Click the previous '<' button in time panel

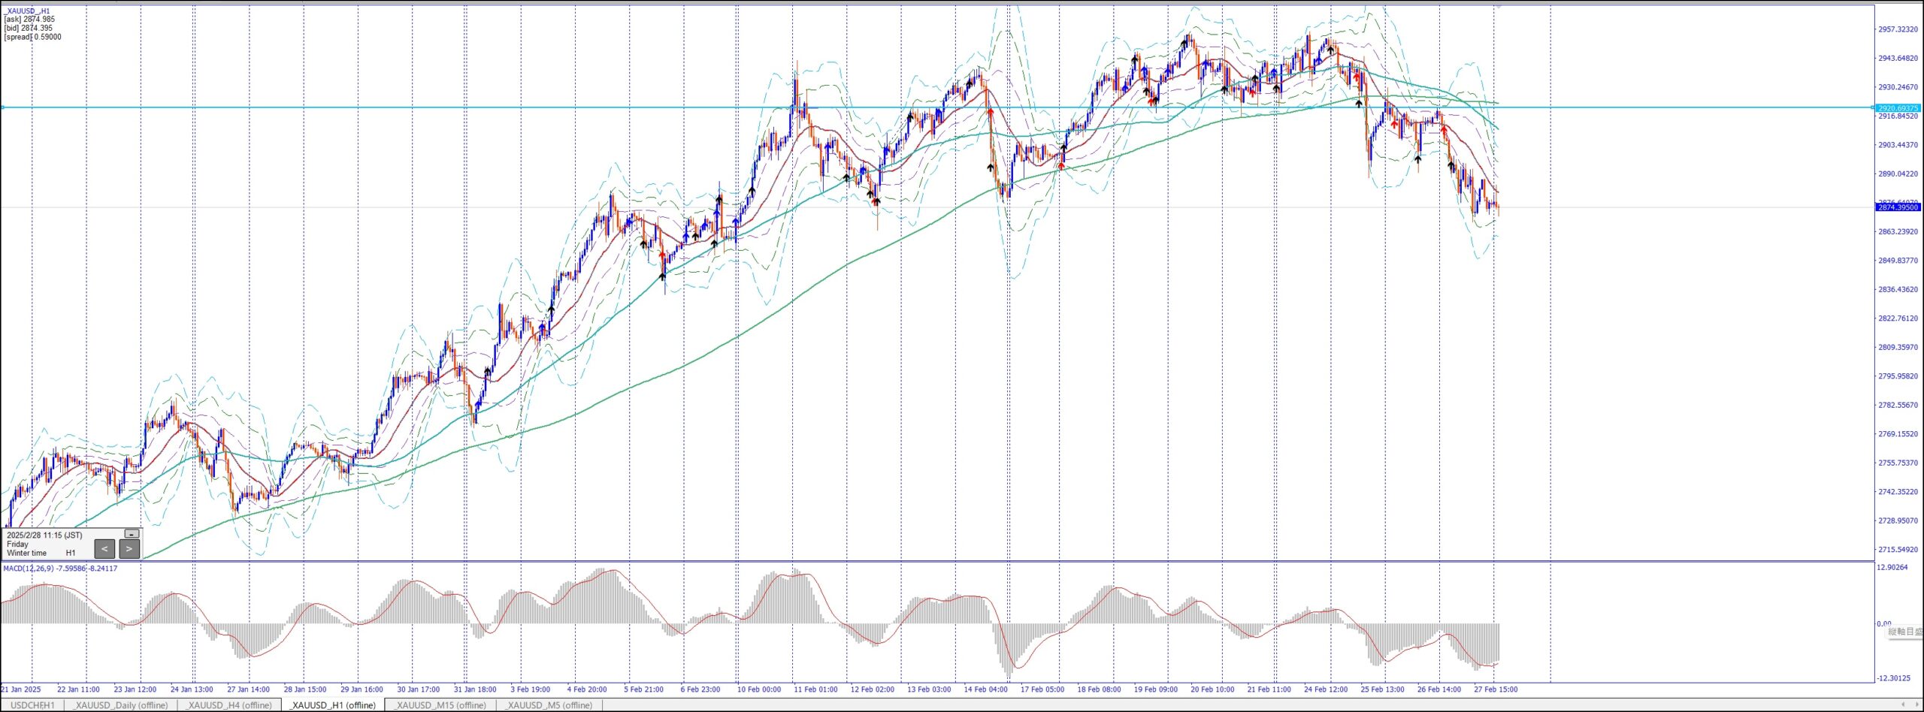(x=104, y=549)
